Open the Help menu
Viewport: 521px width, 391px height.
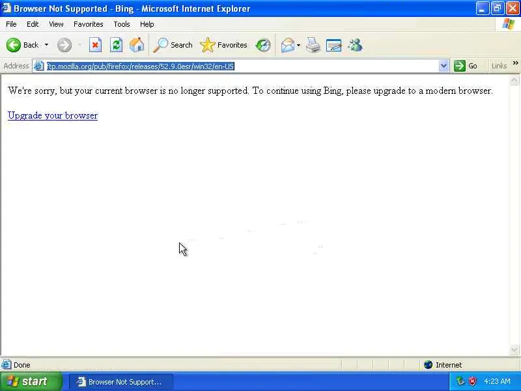pyautogui.click(x=147, y=24)
